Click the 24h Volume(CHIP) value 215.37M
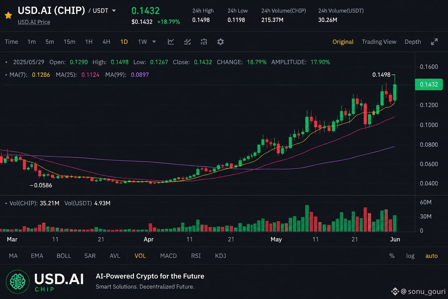Viewport: 448px width, 299px height. coord(272,20)
